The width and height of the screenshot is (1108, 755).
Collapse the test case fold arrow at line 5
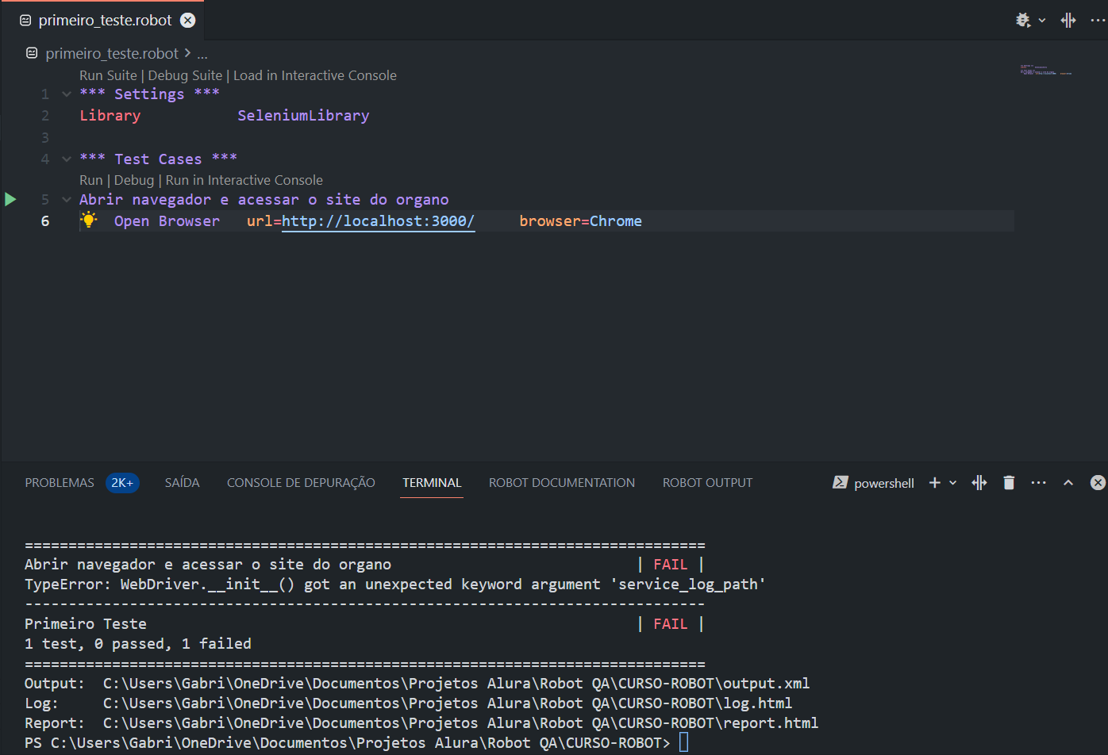click(x=67, y=200)
